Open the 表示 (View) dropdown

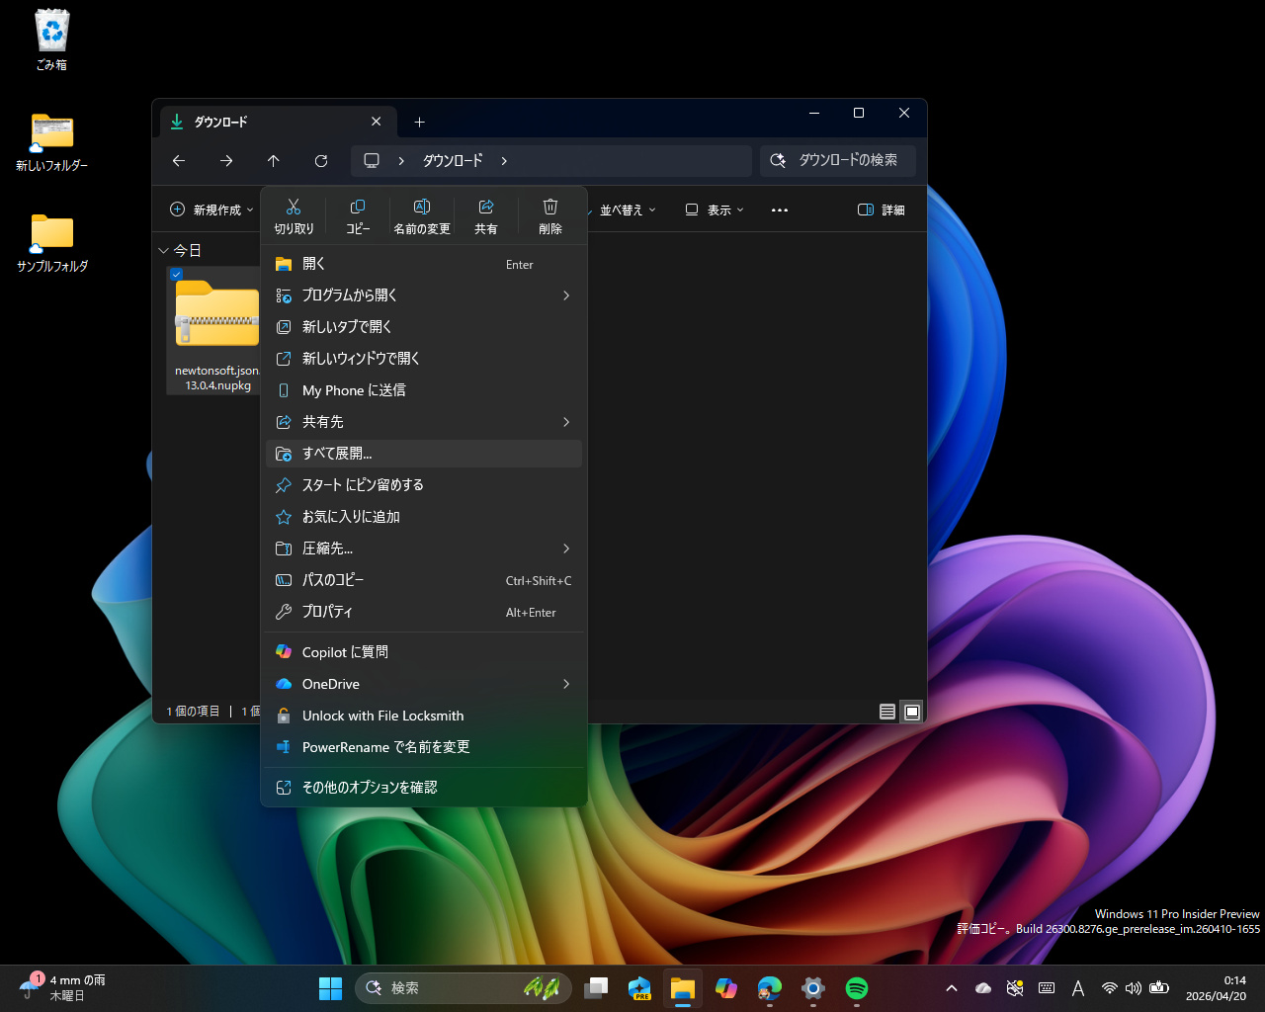[714, 210]
